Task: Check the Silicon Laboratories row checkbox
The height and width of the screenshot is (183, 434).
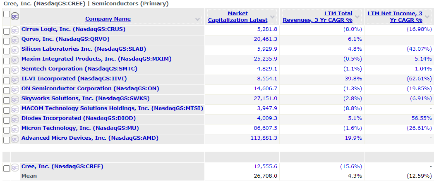Action: [x=6, y=51]
